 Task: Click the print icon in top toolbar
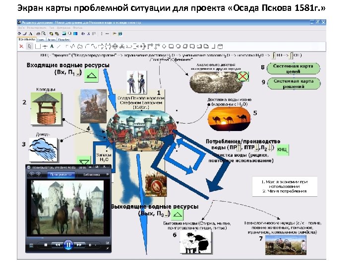pyautogui.click(x=39, y=34)
